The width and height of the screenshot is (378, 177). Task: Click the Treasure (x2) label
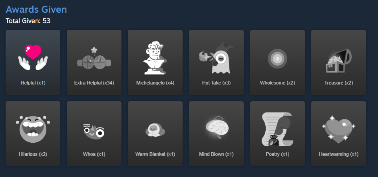(x=338, y=83)
